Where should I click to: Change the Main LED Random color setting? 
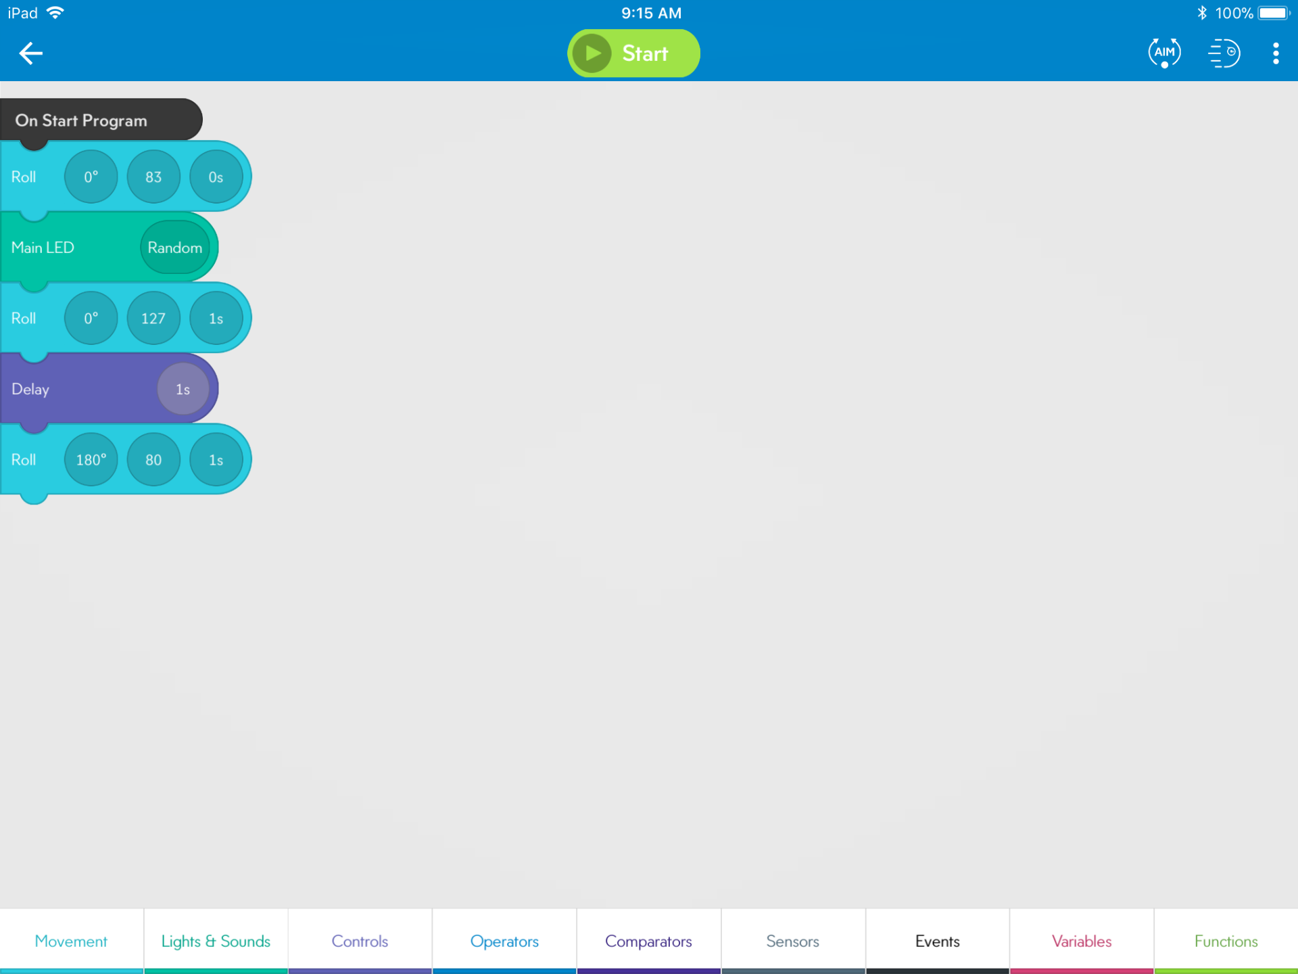[x=174, y=247]
